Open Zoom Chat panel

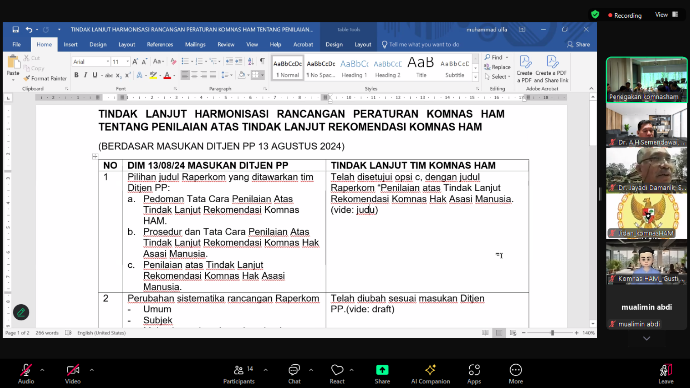294,374
